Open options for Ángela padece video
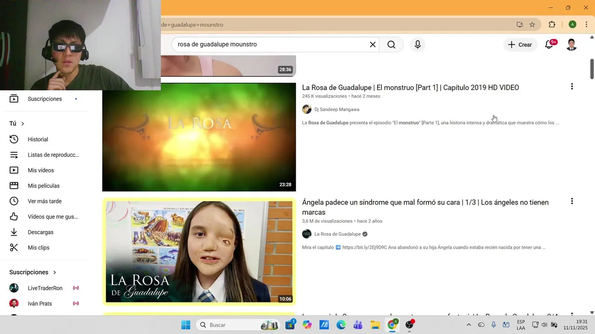This screenshot has width=595, height=334. coord(572,201)
